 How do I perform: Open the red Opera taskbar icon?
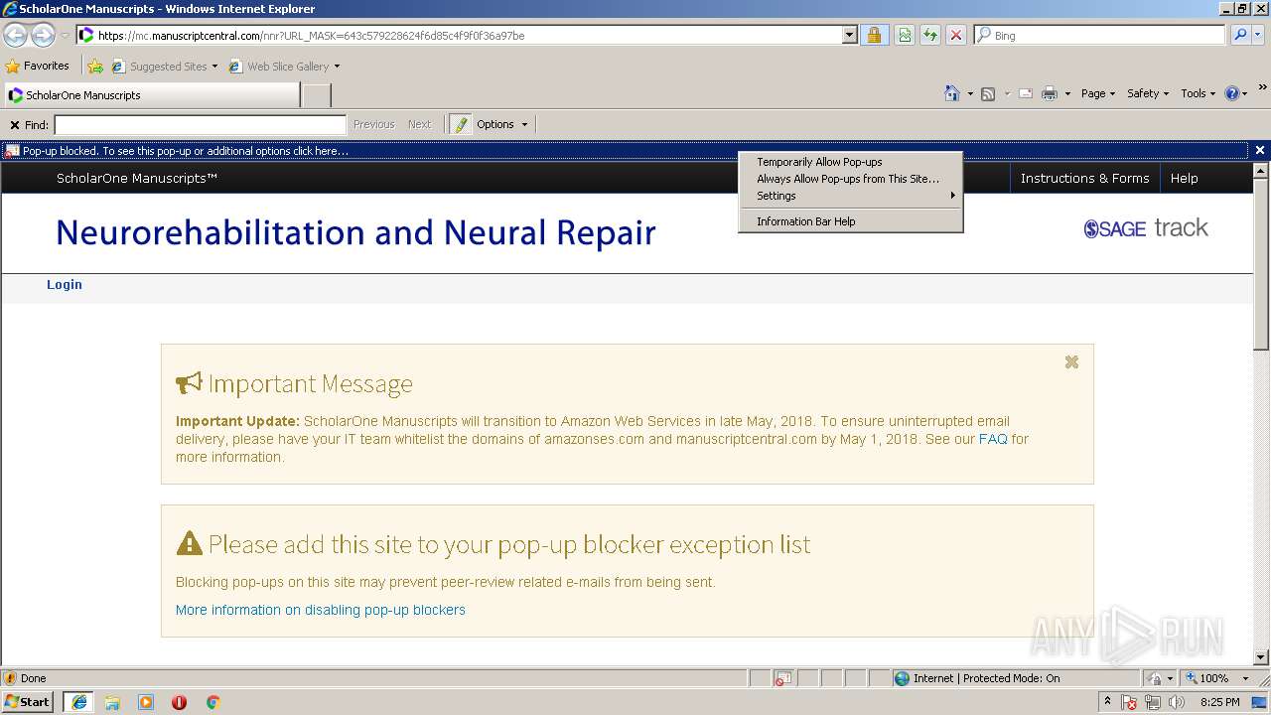179,702
